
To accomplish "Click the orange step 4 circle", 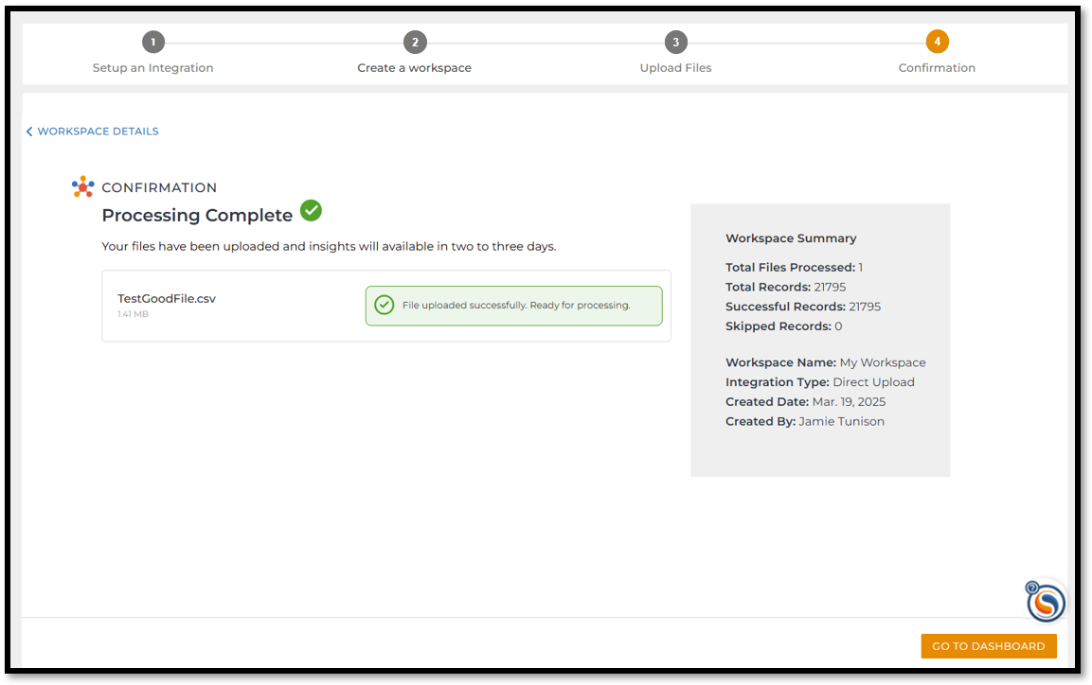I will [x=937, y=42].
